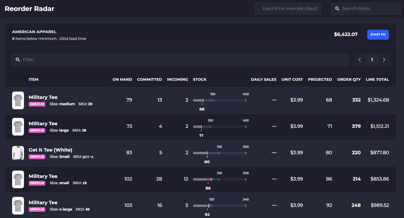404x218 pixels.
Task: Click the Reorder Radar title
Action: pos(29,9)
